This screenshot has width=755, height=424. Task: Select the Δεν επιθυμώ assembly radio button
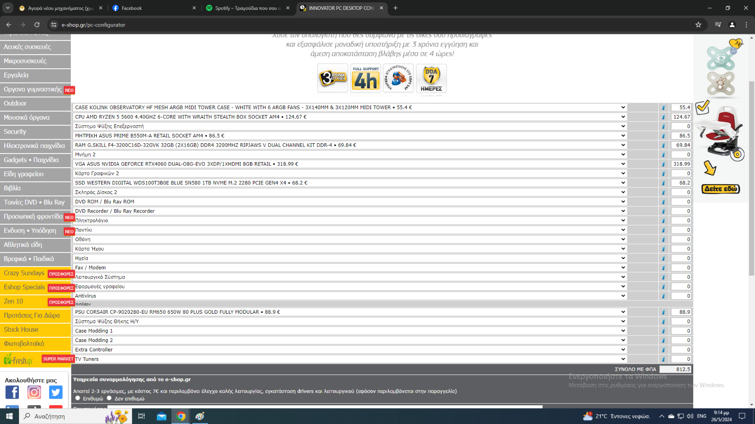tap(109, 398)
